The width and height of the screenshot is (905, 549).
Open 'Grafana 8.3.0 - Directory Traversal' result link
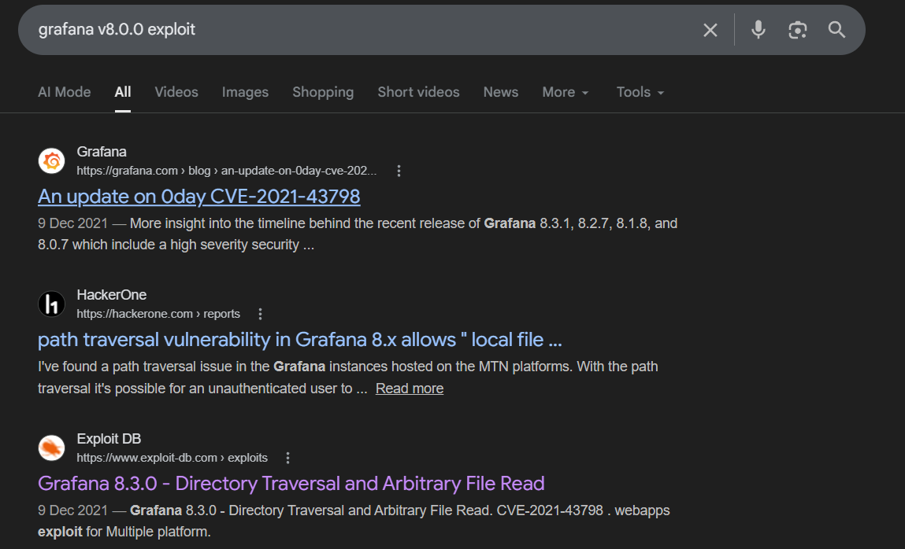tap(291, 484)
